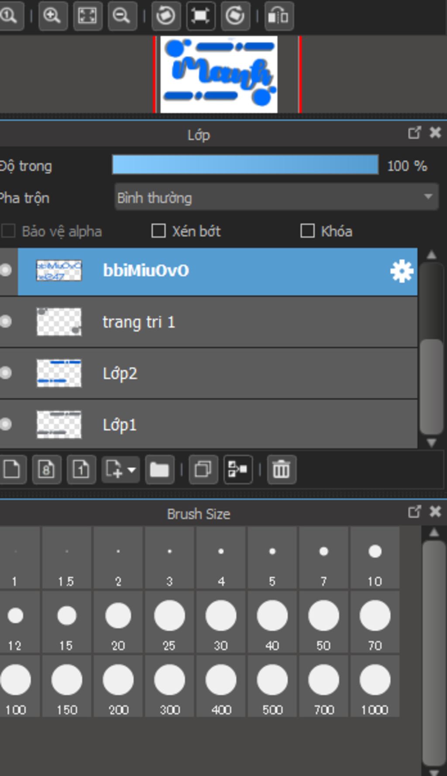Screen dimensions: 447x776
Task: Enable the Xén bớt checkbox
Action: click(158, 231)
